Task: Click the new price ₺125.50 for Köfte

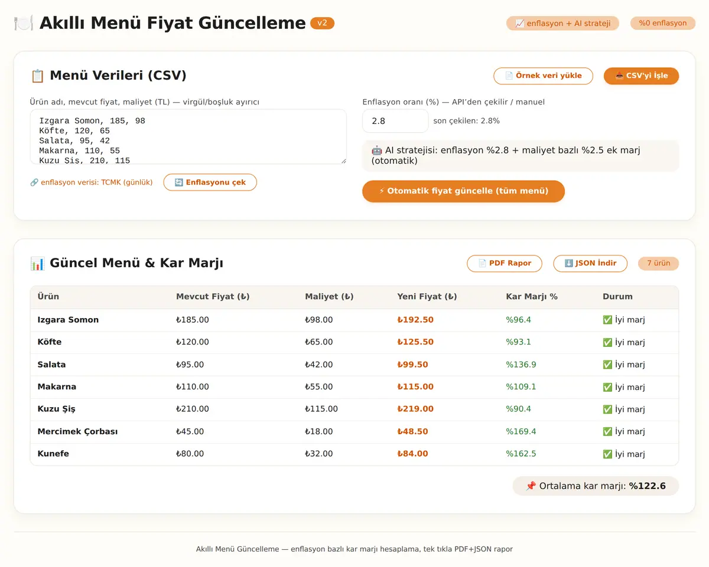Action: coord(415,342)
